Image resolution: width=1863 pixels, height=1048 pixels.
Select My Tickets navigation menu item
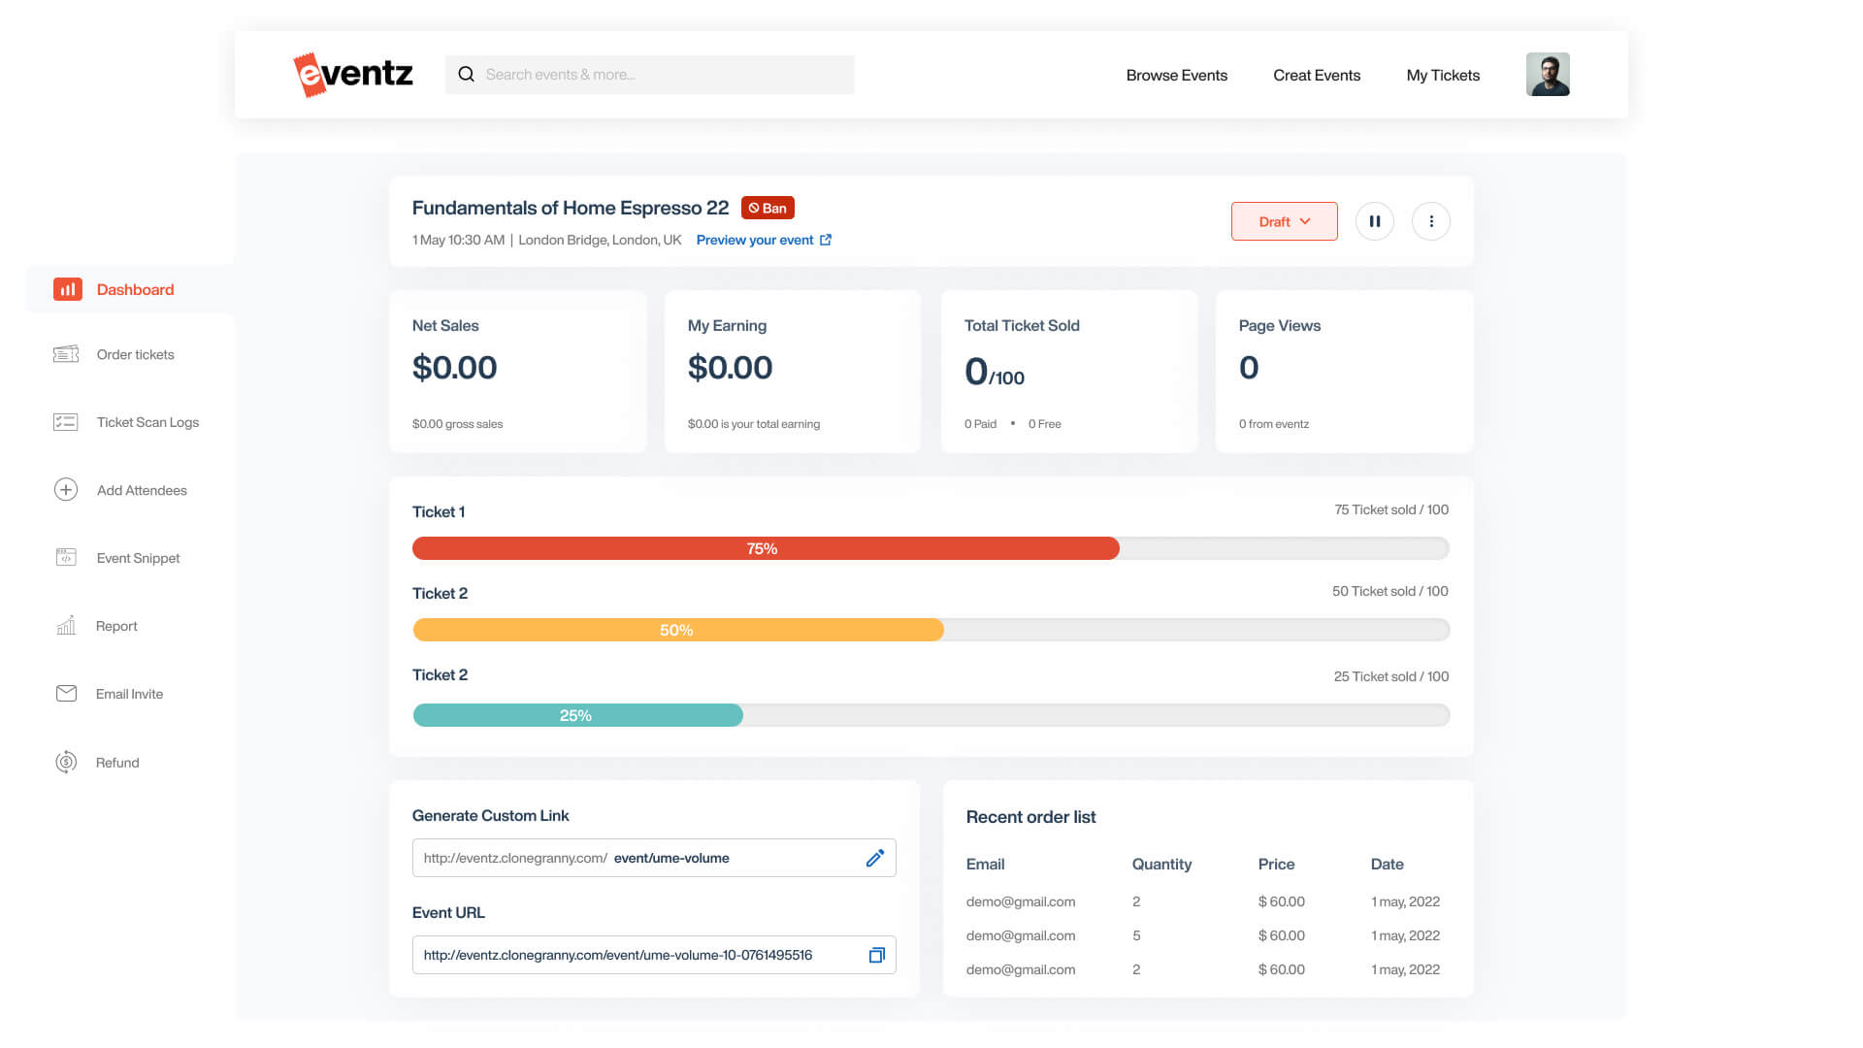1442,74
